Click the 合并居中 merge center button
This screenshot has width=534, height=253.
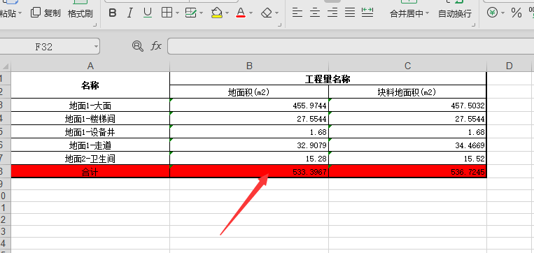(407, 13)
